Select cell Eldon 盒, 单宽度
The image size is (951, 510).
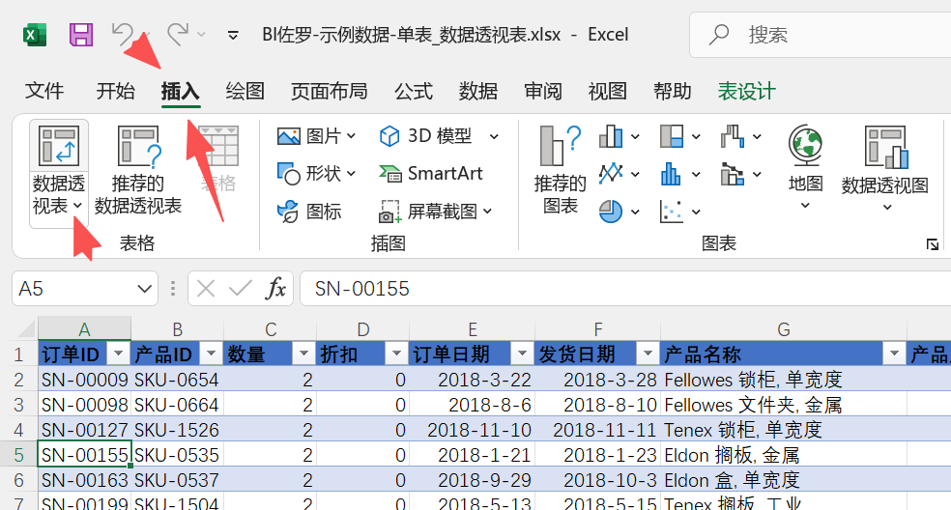point(784,480)
